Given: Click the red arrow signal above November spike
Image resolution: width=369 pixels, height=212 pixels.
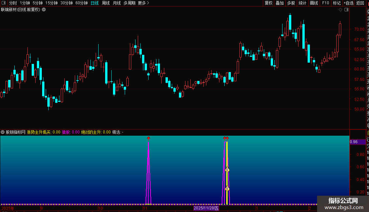Looking at the screenshot, I should 149,138.
